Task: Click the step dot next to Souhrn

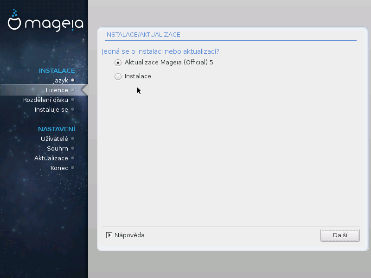Action: coord(73,148)
